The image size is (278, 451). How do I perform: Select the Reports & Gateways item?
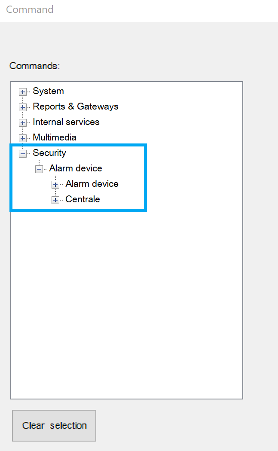click(x=75, y=107)
